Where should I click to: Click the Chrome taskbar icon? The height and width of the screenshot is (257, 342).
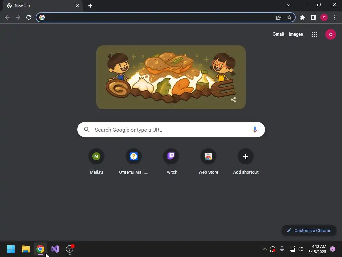coord(40,249)
